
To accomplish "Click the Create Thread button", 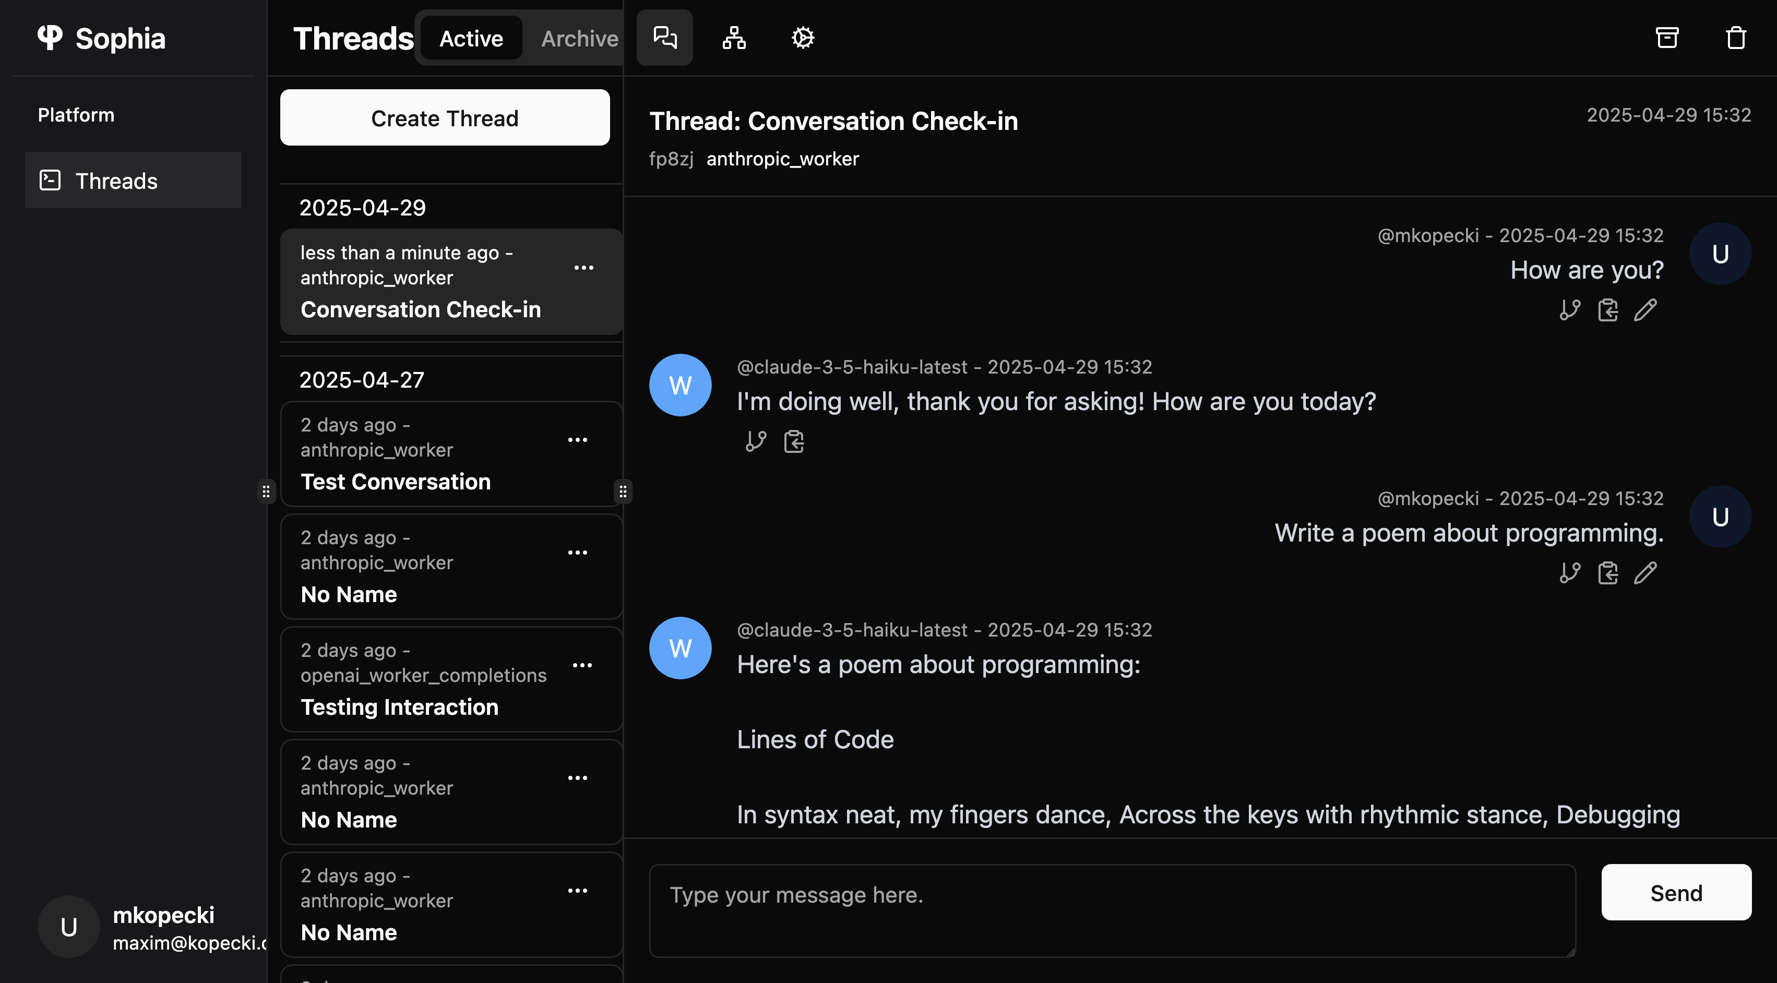I will click(x=444, y=117).
